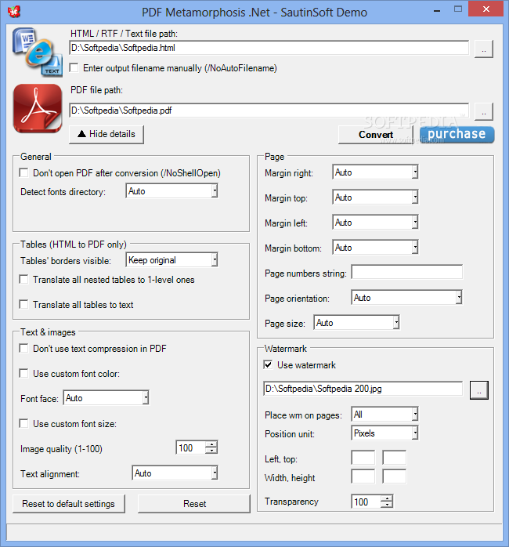Click the app logo icon in title bar
509x547 pixels.
[x=14, y=12]
